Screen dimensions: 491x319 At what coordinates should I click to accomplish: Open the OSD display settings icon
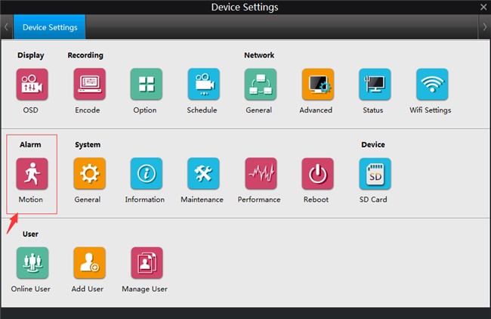pyautogui.click(x=32, y=85)
